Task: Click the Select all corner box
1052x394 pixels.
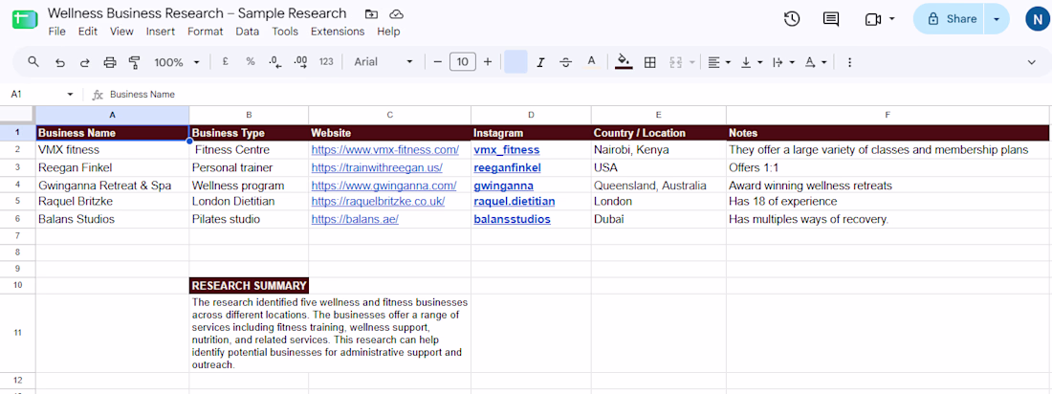Action: (x=17, y=115)
